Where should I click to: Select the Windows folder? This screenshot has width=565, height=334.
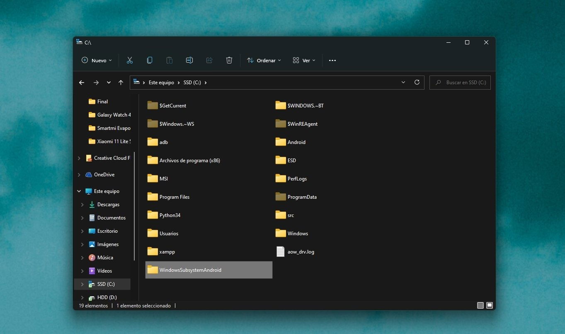292,234
